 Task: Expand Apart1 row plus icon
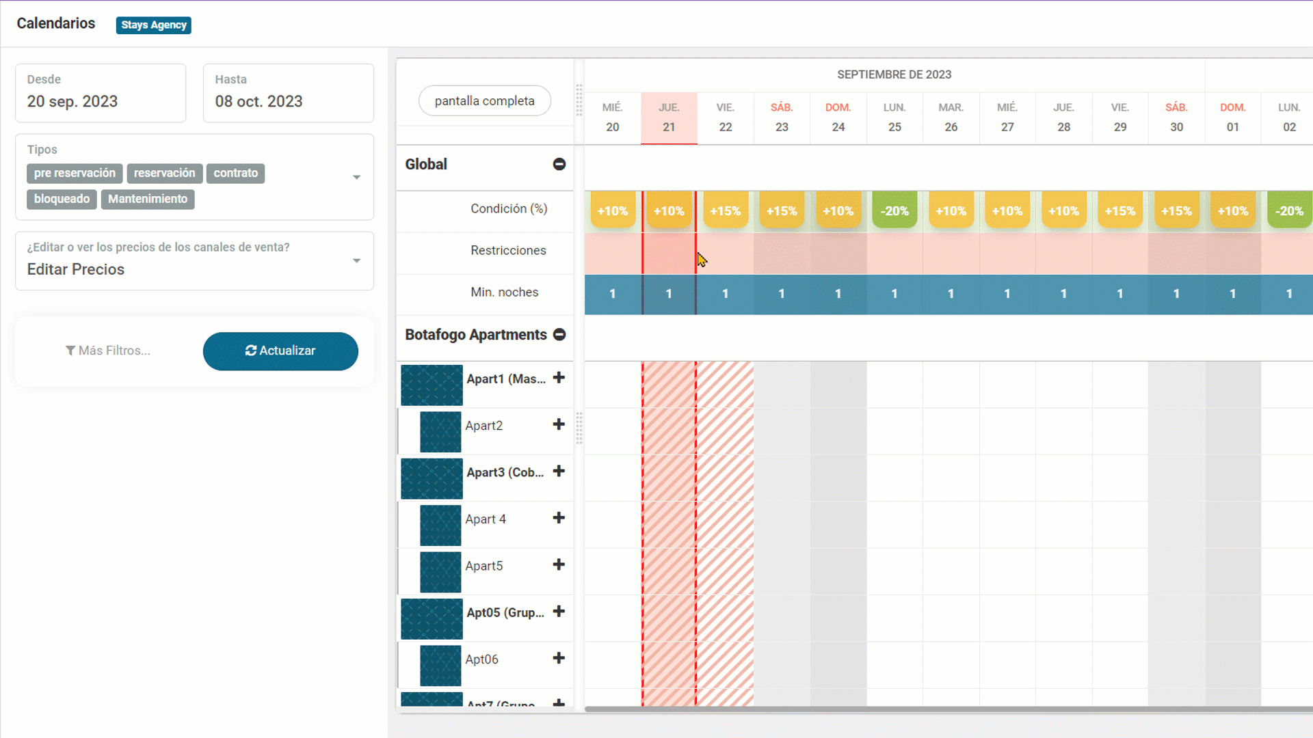pyautogui.click(x=559, y=378)
